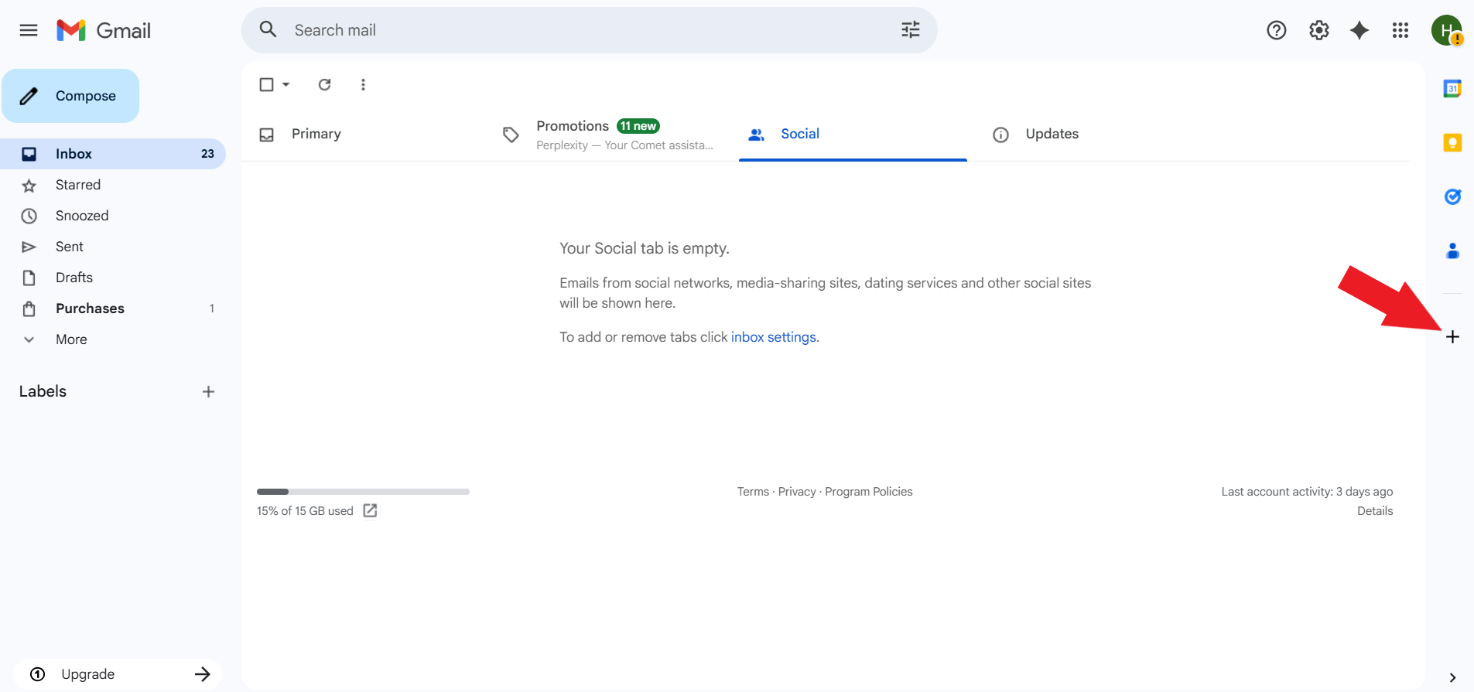Open Google Contacts side panel

[1452, 251]
